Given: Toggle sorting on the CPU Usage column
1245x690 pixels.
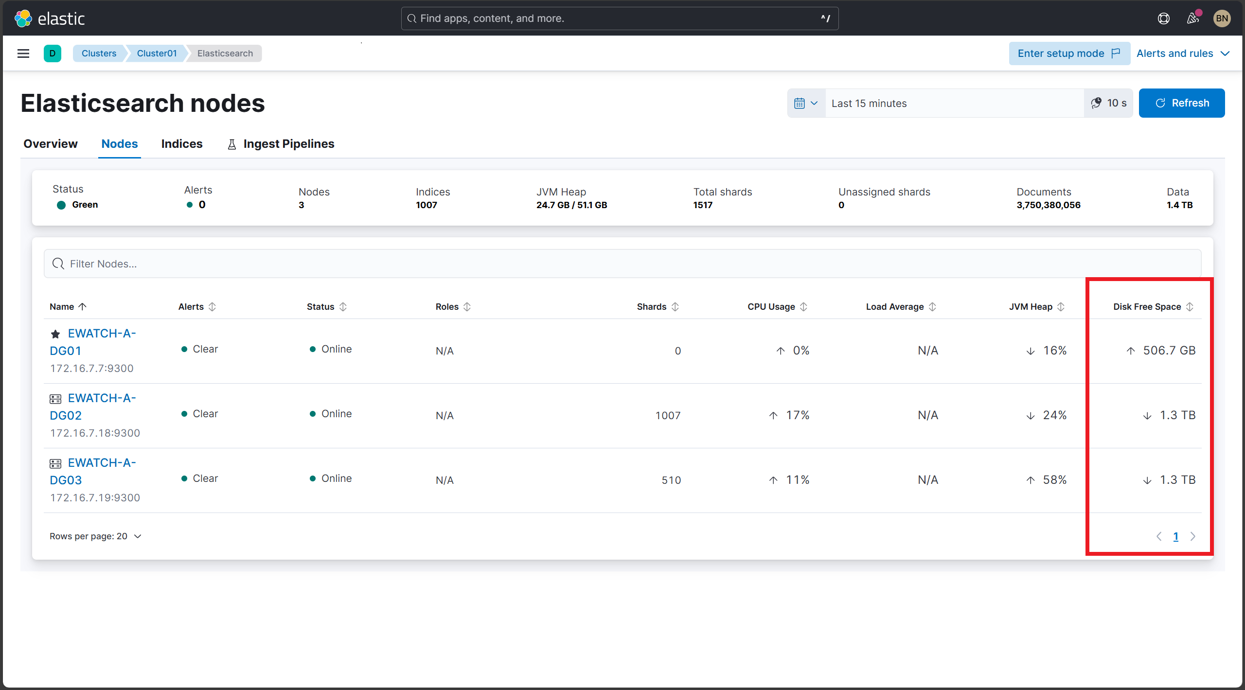Looking at the screenshot, I should click(803, 306).
